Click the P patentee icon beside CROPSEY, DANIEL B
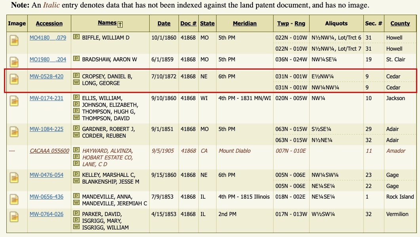The width and height of the screenshot is (420, 237). [76, 76]
